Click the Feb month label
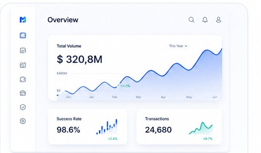 [x=114, y=97]
